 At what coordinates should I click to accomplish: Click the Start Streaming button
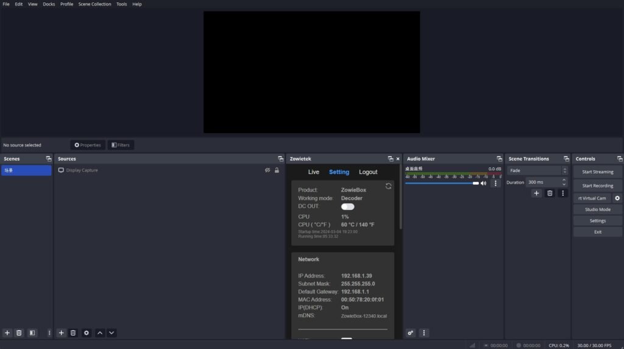coord(597,172)
